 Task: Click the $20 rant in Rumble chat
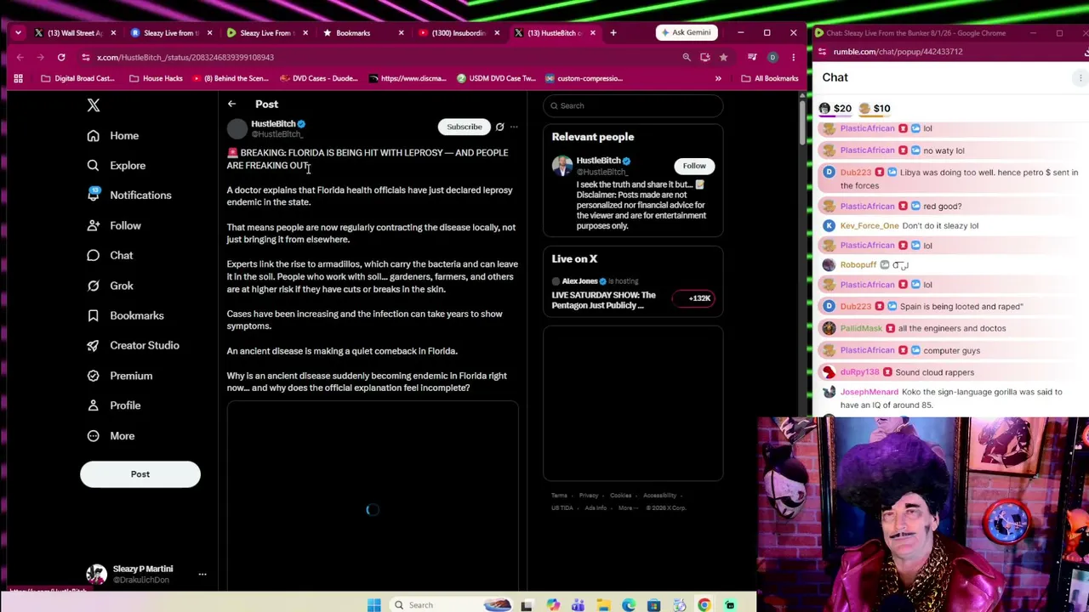835,109
